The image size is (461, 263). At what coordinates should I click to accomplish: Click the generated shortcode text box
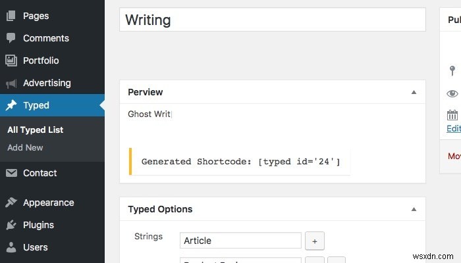coord(240,162)
